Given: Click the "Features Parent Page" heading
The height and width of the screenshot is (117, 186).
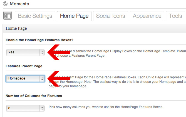Looking at the screenshot, I should point(24,66).
